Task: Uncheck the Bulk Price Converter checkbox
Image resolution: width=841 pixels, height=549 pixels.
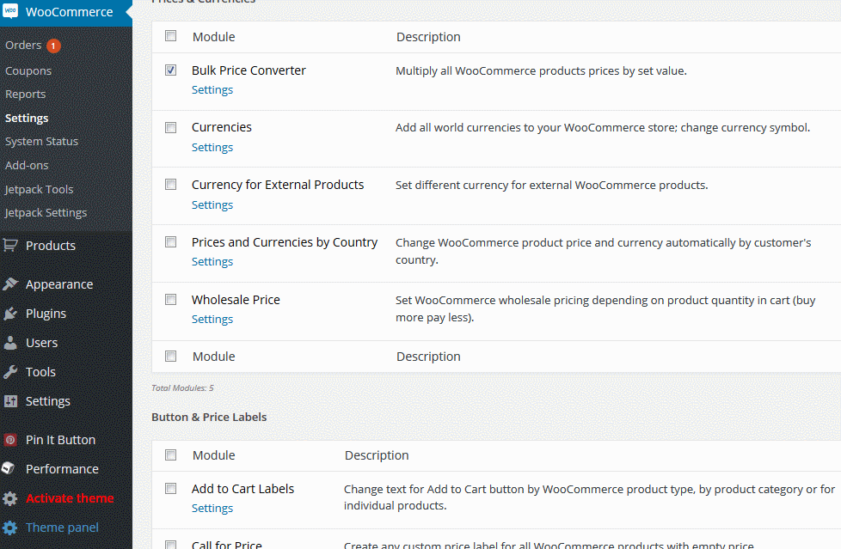Action: click(170, 70)
